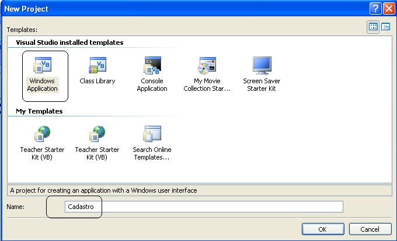Screen dimensions: 397x241
Task: Click the template description text
Action: coord(103,190)
